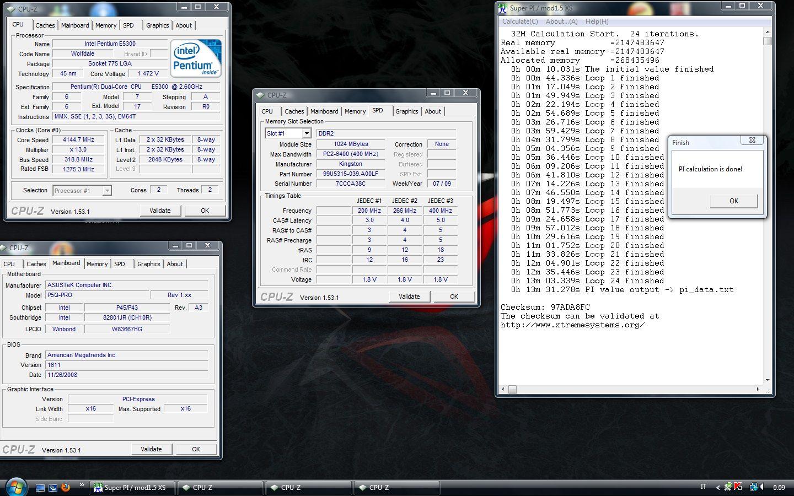Click OK in the Mainboard CPU-Z window
Screen dimensions: 794x496
(x=196, y=449)
